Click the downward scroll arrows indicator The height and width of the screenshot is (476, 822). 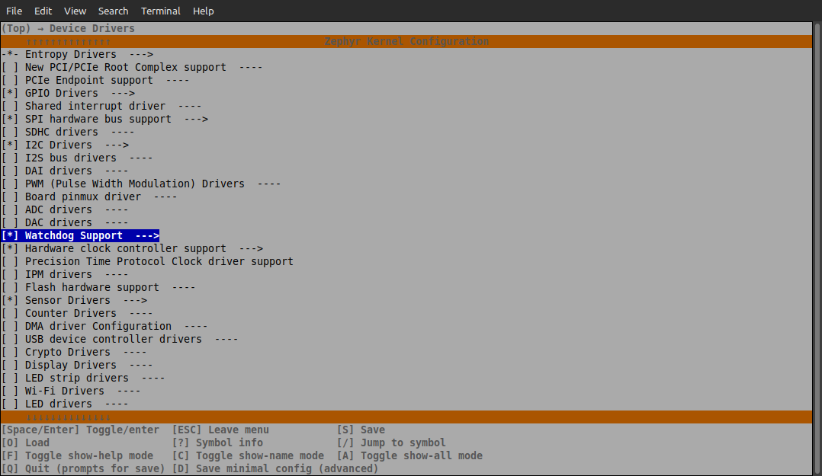[x=68, y=417]
